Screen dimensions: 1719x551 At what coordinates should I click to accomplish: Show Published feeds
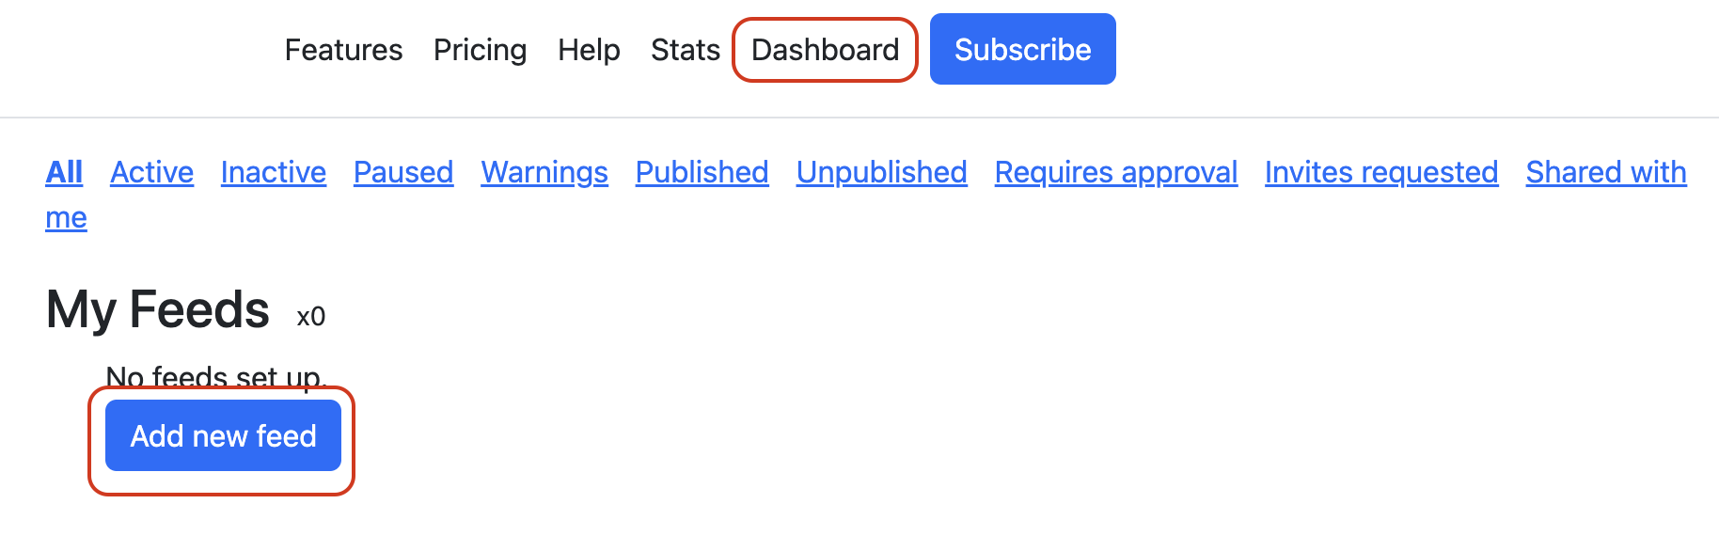point(702,172)
